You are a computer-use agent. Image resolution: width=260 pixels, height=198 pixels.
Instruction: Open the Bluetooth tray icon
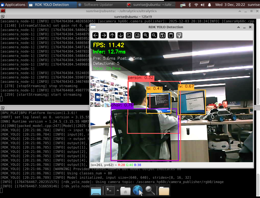(190, 5)
